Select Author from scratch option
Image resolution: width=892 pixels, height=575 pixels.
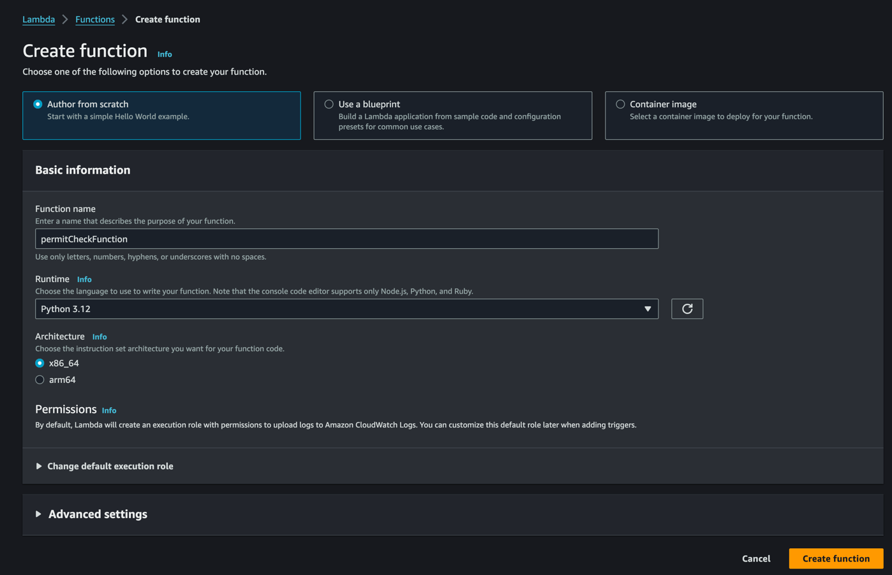click(x=38, y=104)
